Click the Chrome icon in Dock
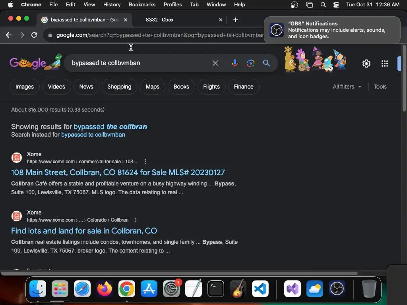The height and width of the screenshot is (305, 407). (127, 289)
